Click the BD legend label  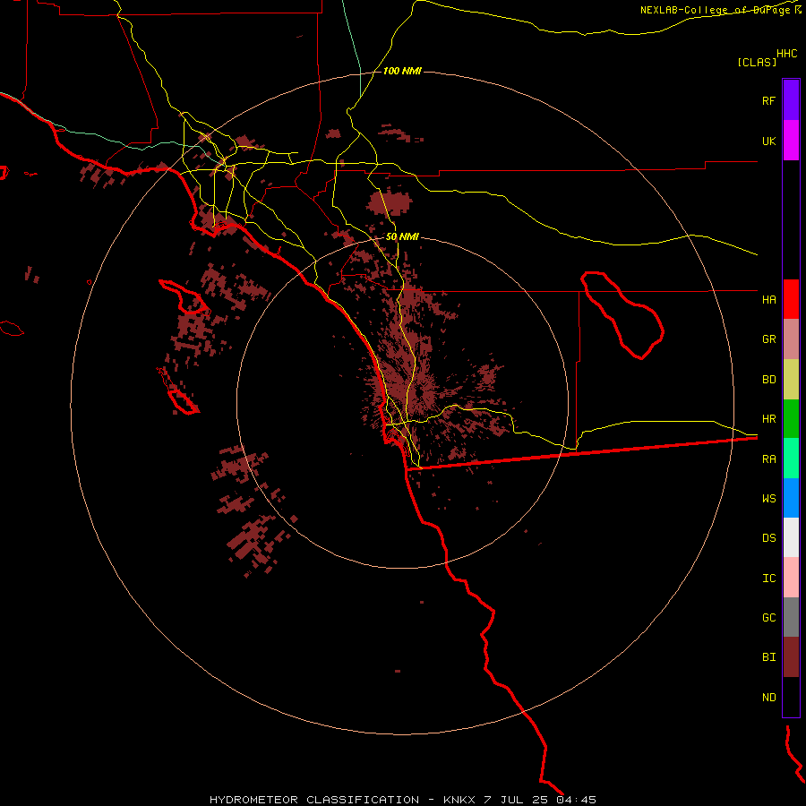pyautogui.click(x=768, y=380)
